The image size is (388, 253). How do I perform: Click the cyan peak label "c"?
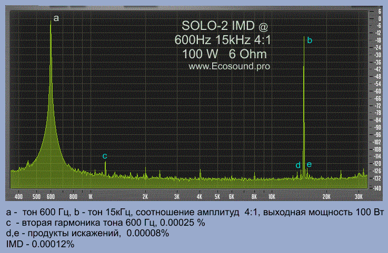coord(105,156)
